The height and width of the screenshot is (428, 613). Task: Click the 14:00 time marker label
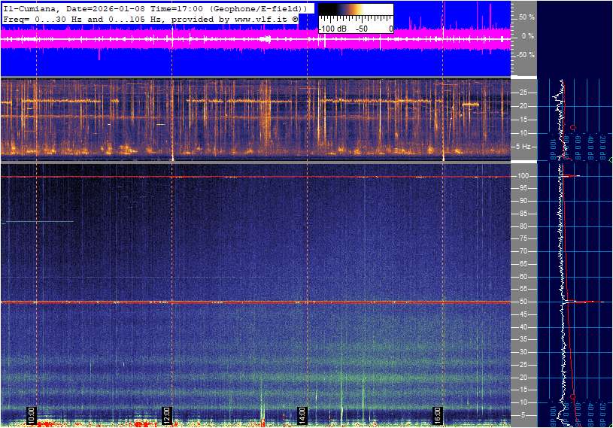(302, 414)
